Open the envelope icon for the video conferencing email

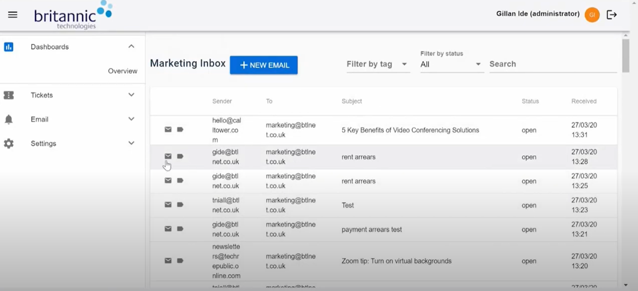tap(168, 129)
